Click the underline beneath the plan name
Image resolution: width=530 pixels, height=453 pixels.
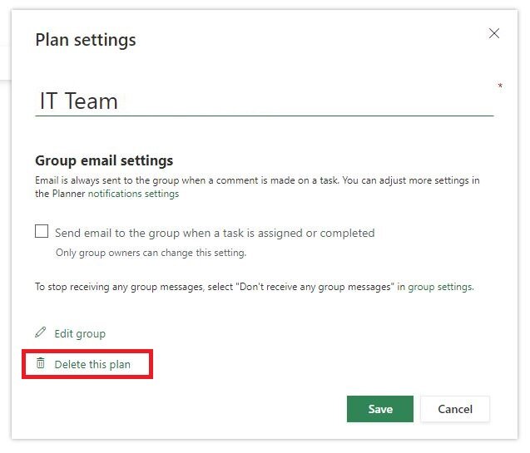pos(265,116)
